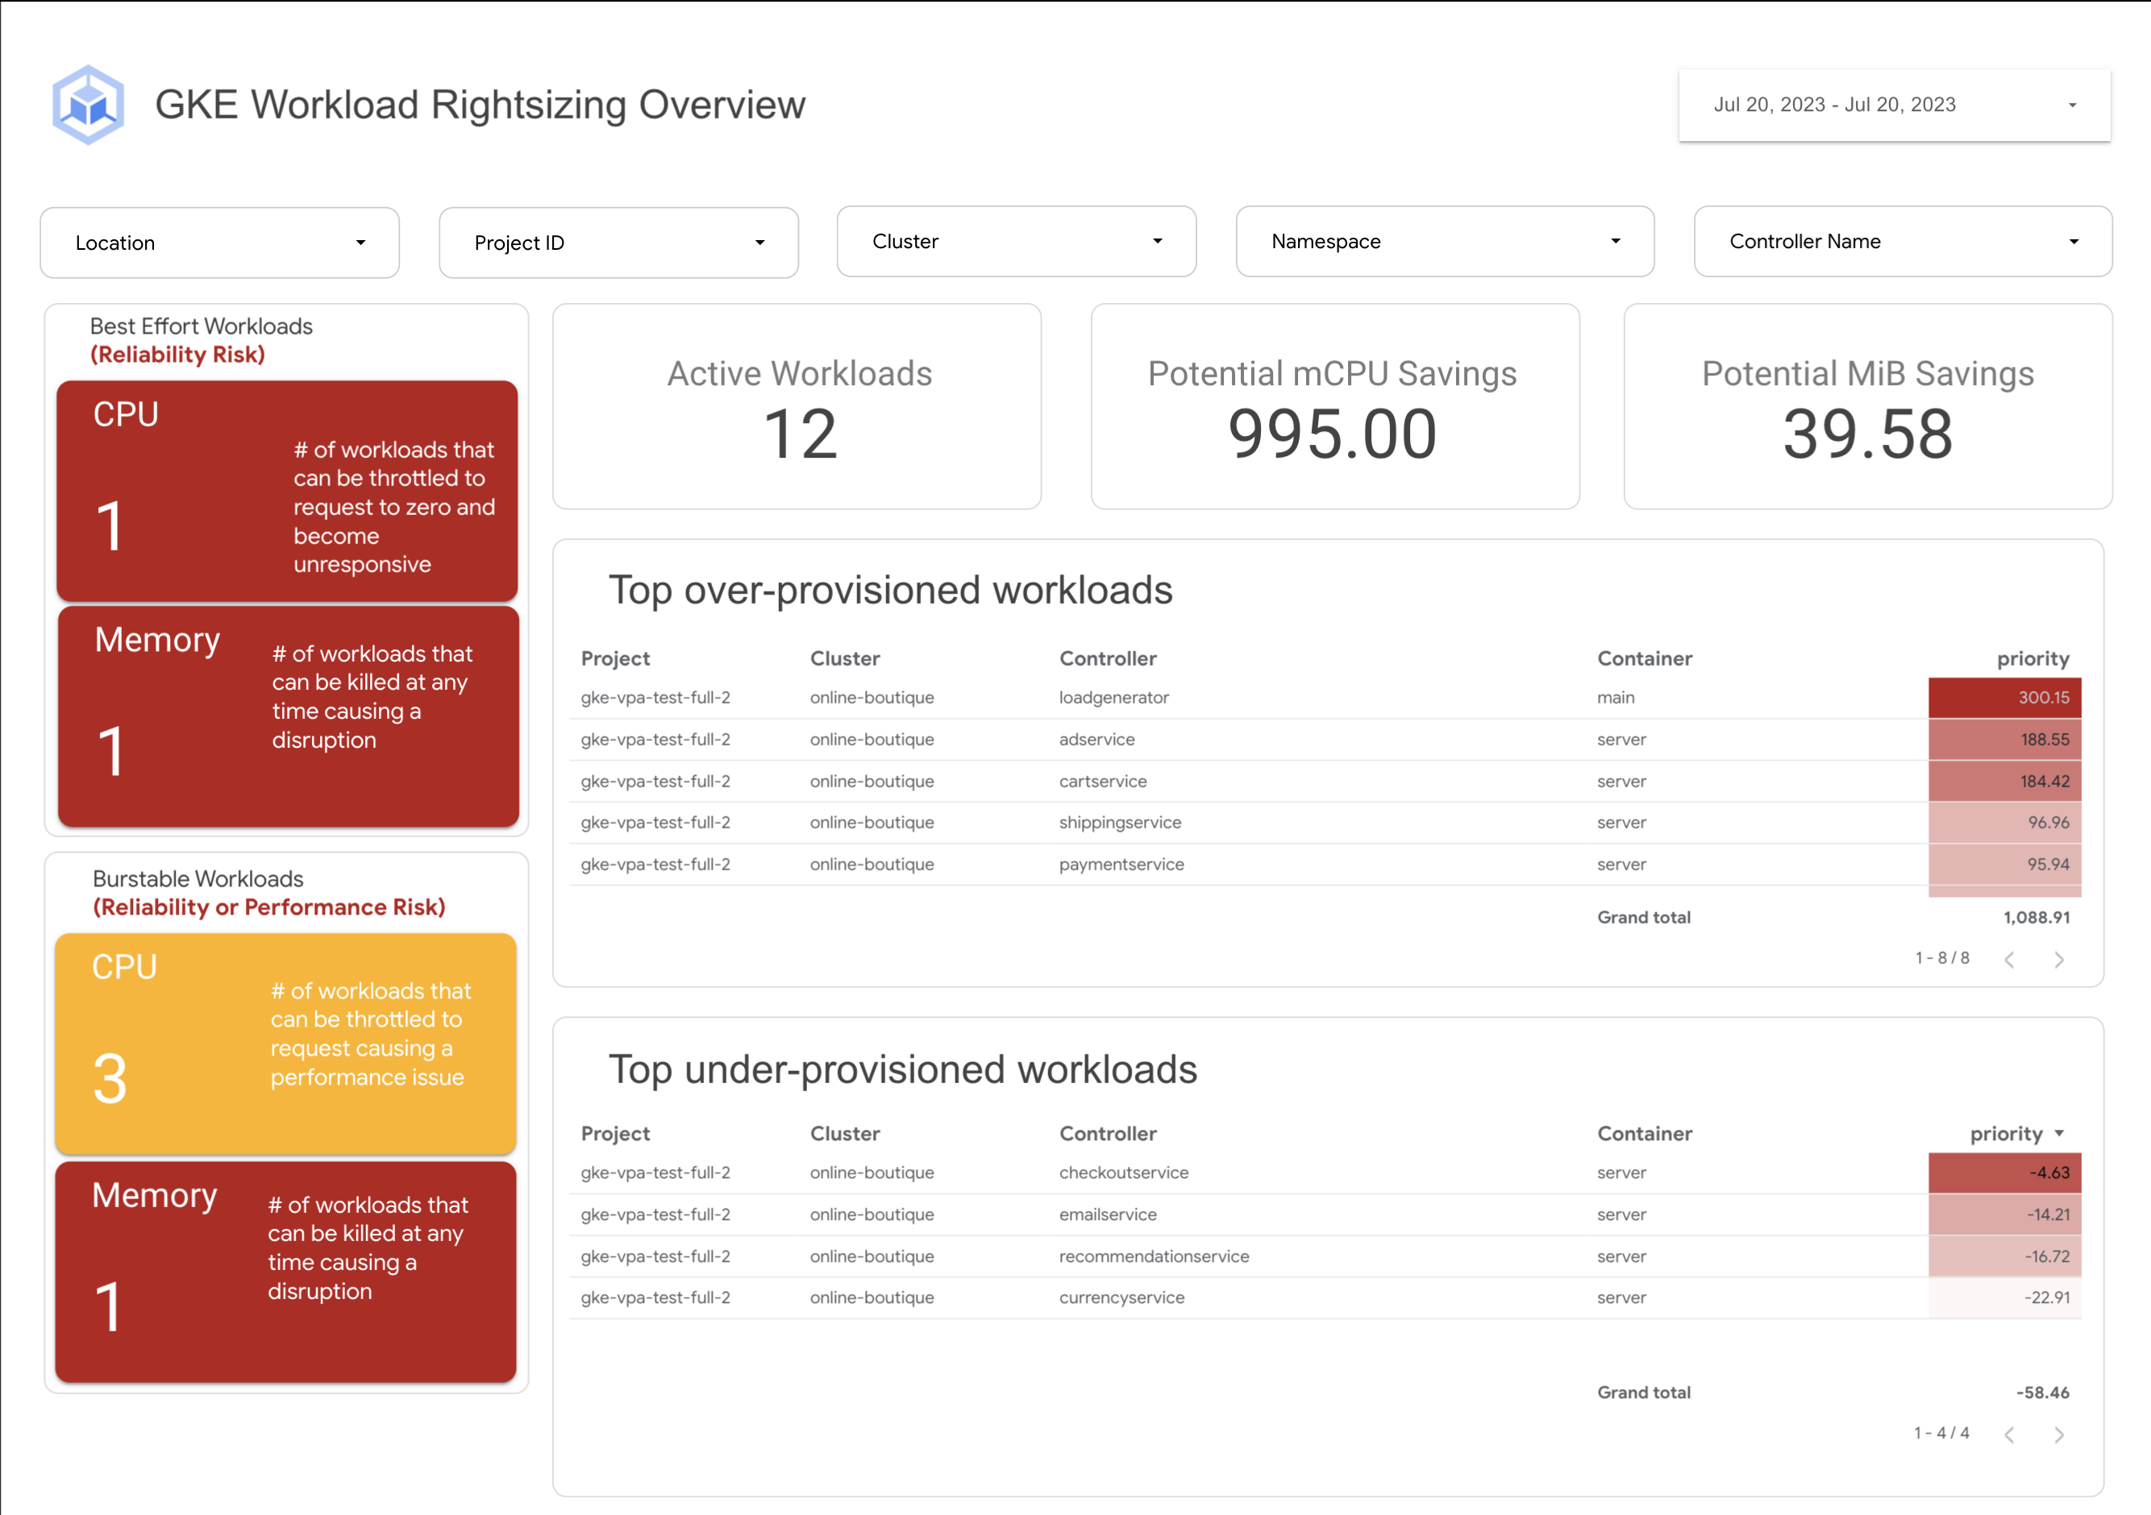
Task: Select currencyservice controller row
Action: tap(1122, 1297)
